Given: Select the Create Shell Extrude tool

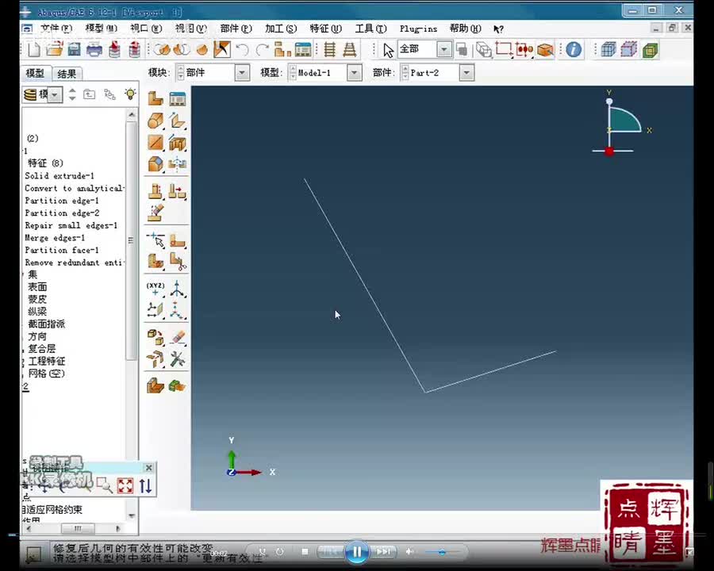Looking at the screenshot, I should (177, 121).
